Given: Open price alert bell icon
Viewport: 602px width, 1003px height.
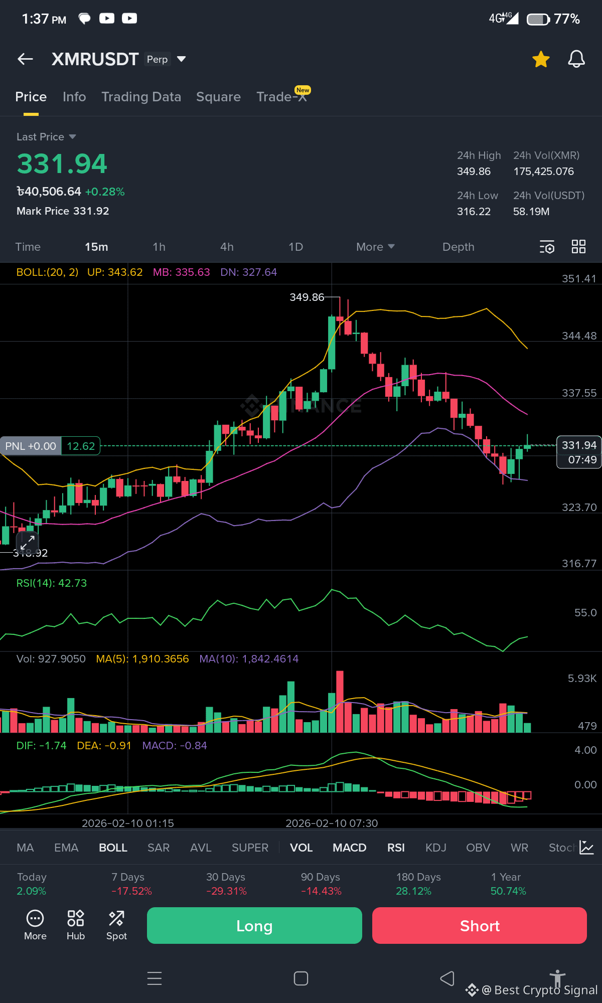Looking at the screenshot, I should 576,59.
